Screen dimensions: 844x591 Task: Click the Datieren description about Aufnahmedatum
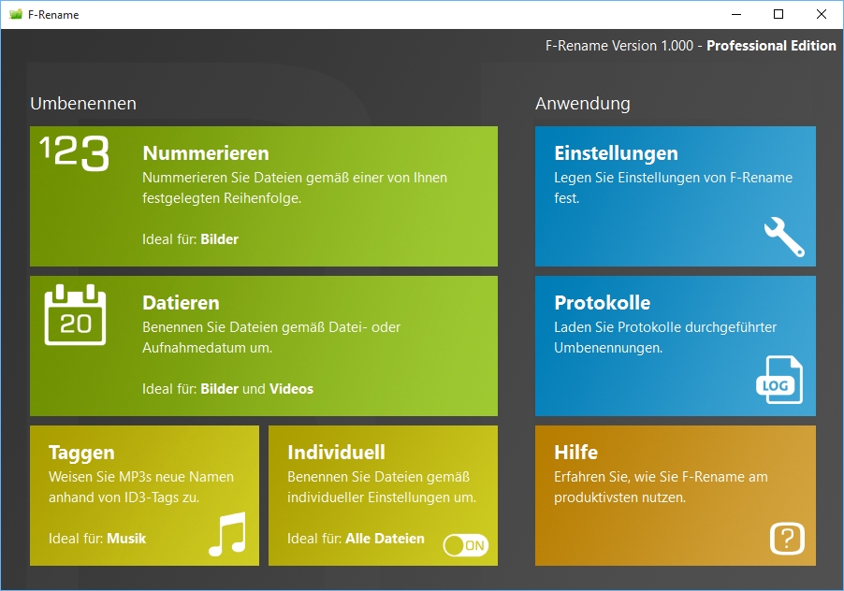tap(270, 338)
